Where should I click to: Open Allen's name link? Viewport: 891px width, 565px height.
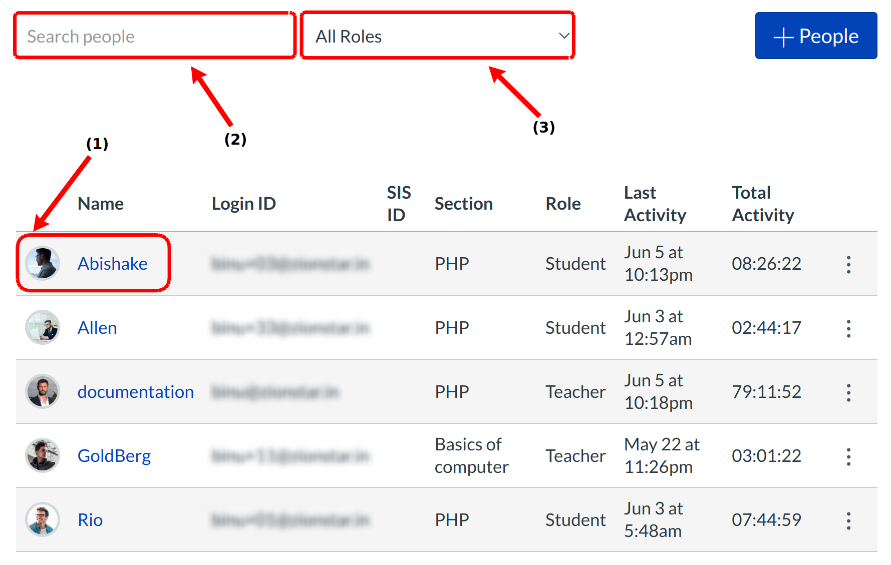point(97,328)
